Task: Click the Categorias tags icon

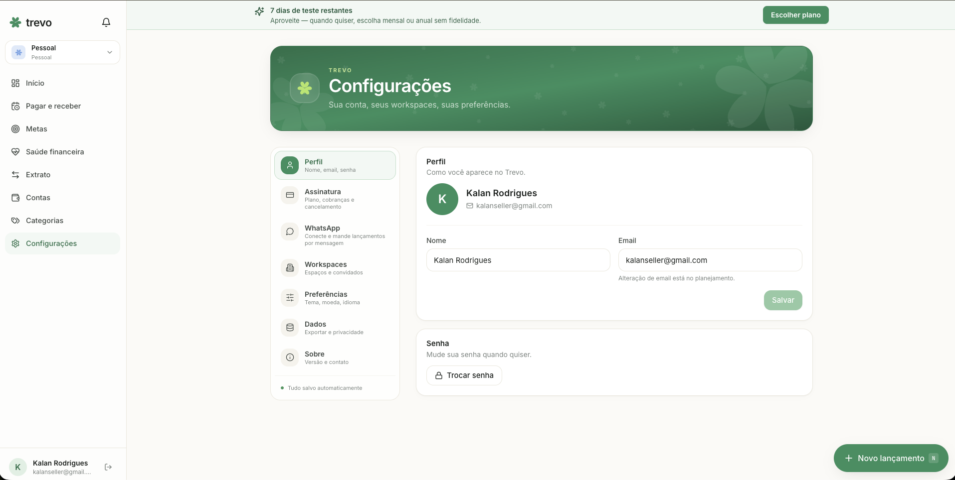Action: coord(15,221)
